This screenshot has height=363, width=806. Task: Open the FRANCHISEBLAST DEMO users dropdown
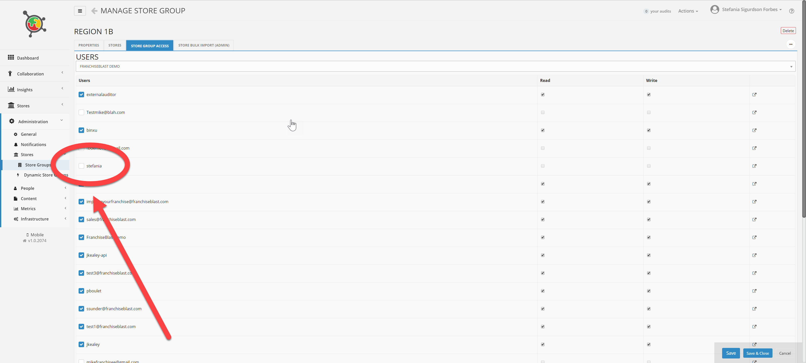(435, 66)
